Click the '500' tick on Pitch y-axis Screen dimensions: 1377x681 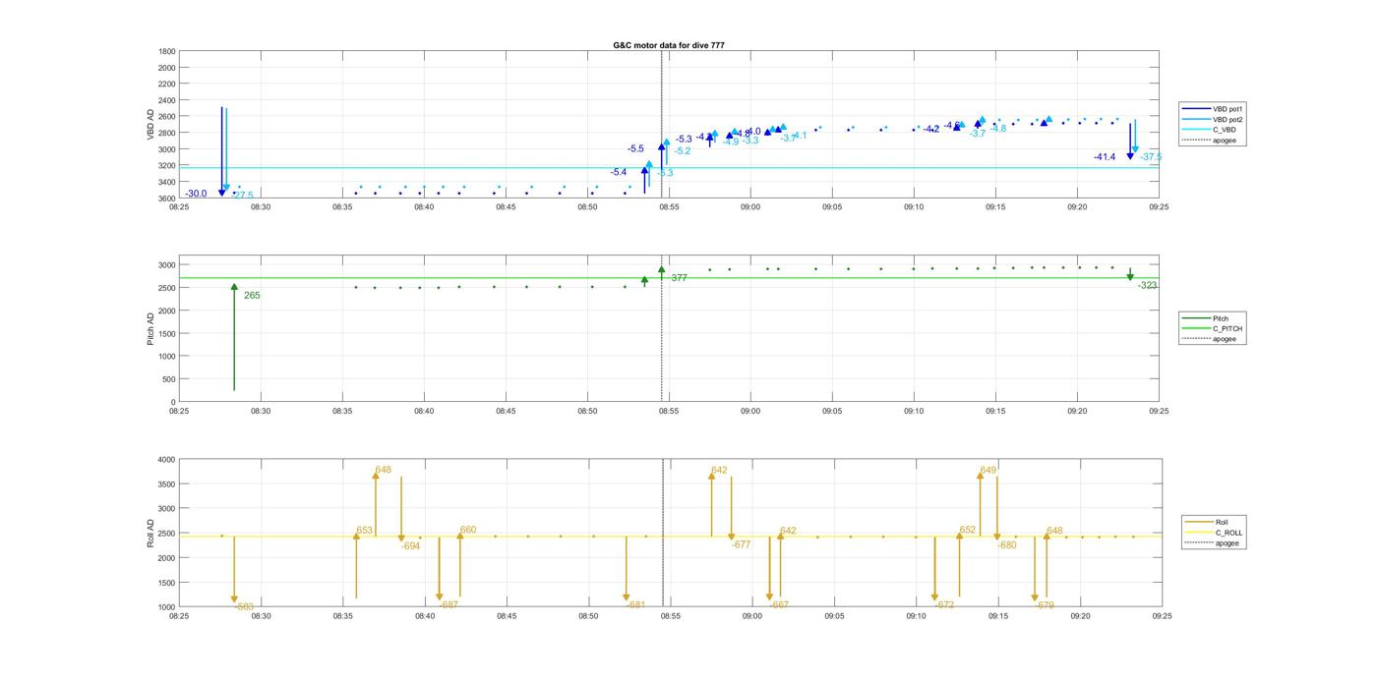[170, 379]
